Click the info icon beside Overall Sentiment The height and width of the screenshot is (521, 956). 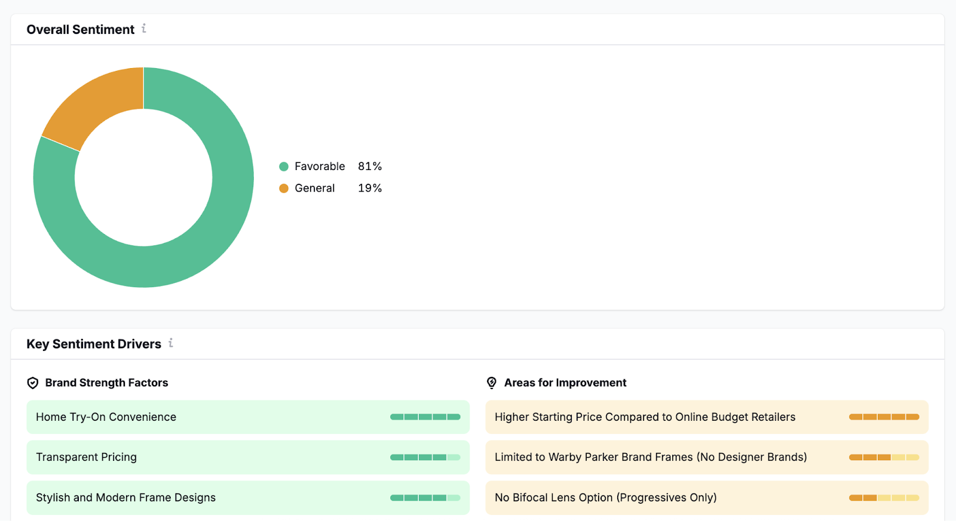pyautogui.click(x=144, y=28)
